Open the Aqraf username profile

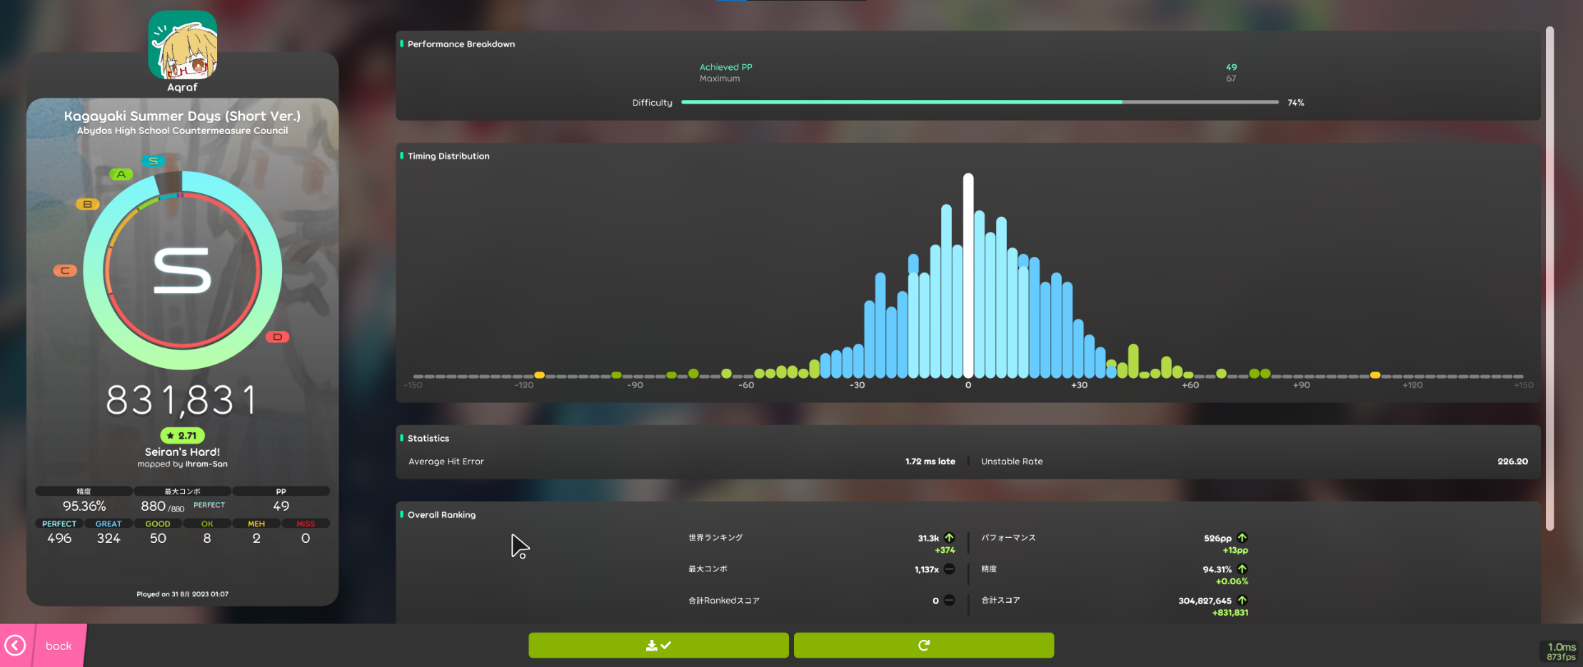click(182, 88)
